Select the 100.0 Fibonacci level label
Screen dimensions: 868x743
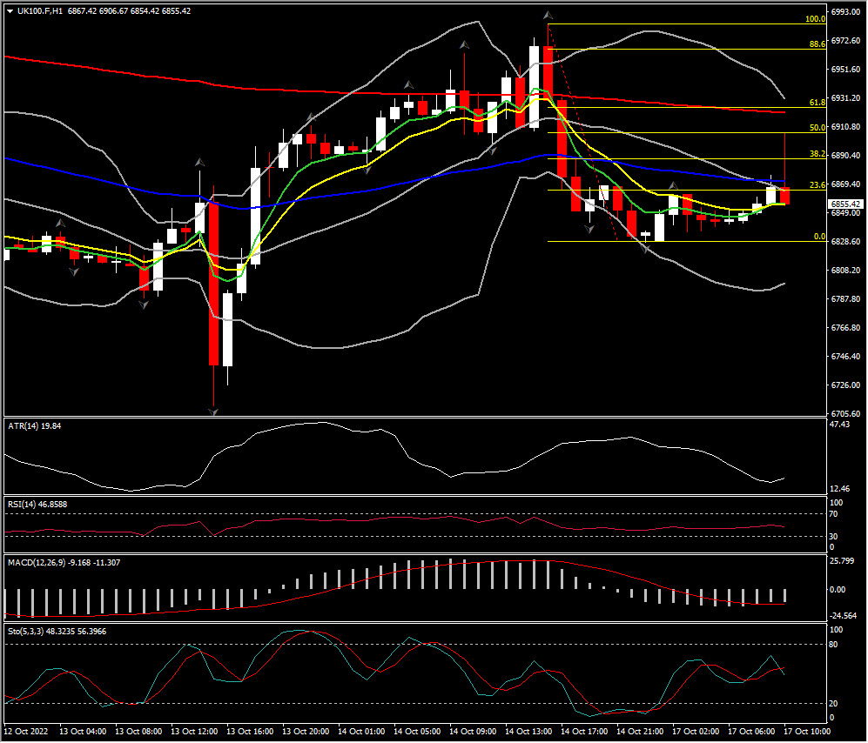click(x=815, y=19)
